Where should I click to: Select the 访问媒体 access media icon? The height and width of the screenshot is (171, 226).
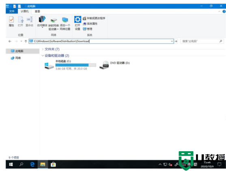tap(42, 21)
